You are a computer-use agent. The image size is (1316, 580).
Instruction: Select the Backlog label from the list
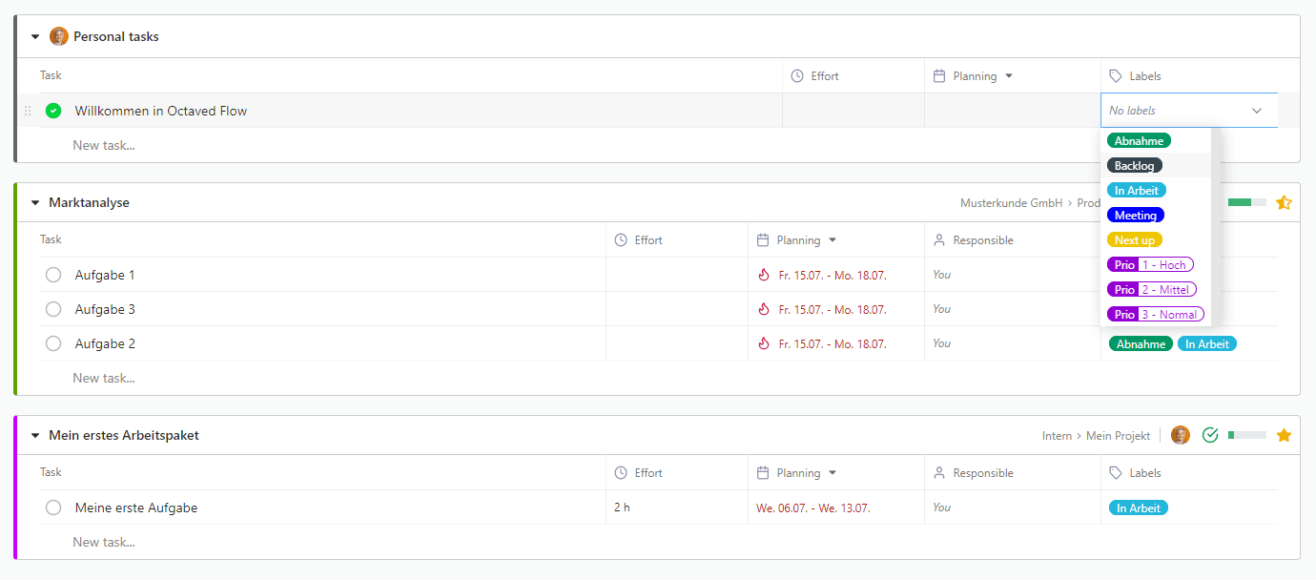1134,166
